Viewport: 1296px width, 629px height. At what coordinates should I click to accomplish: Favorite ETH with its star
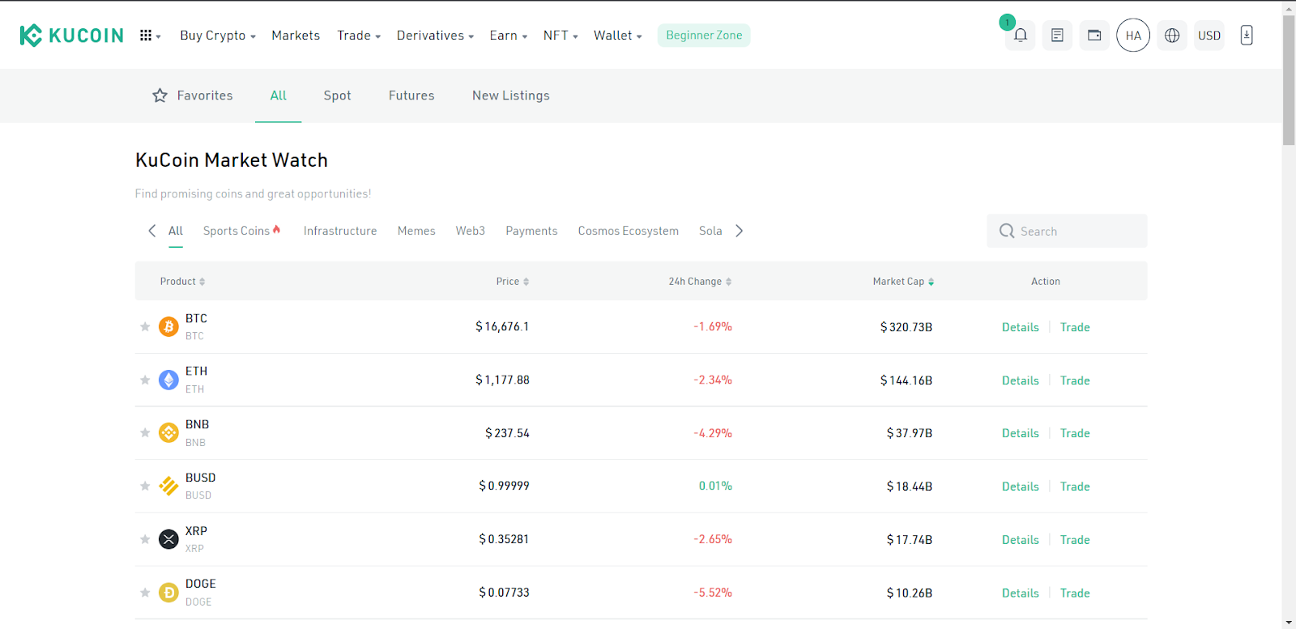[x=145, y=380]
